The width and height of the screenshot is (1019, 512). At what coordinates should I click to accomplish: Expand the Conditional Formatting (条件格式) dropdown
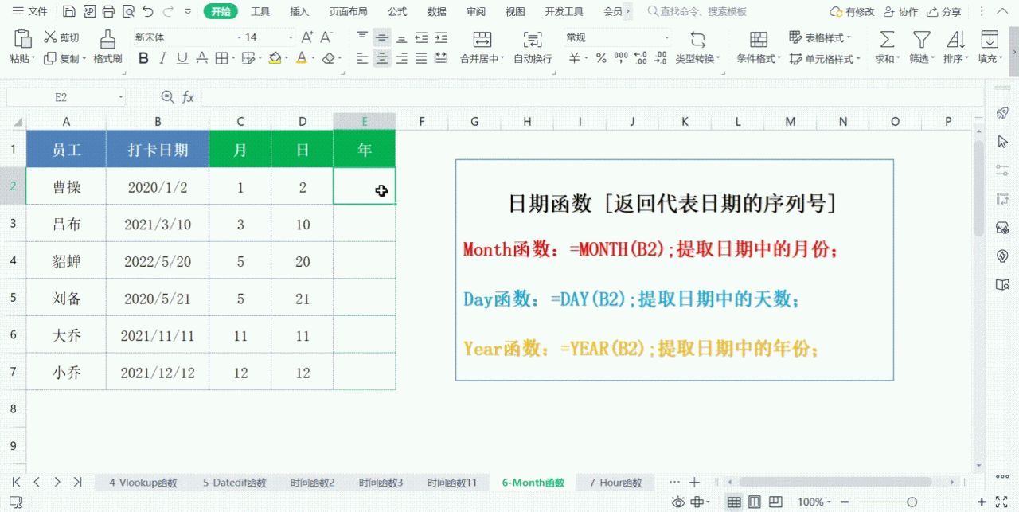pos(779,59)
